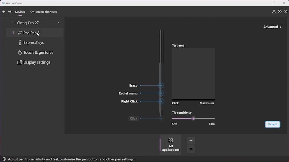Open the Devices tab

click(x=20, y=12)
